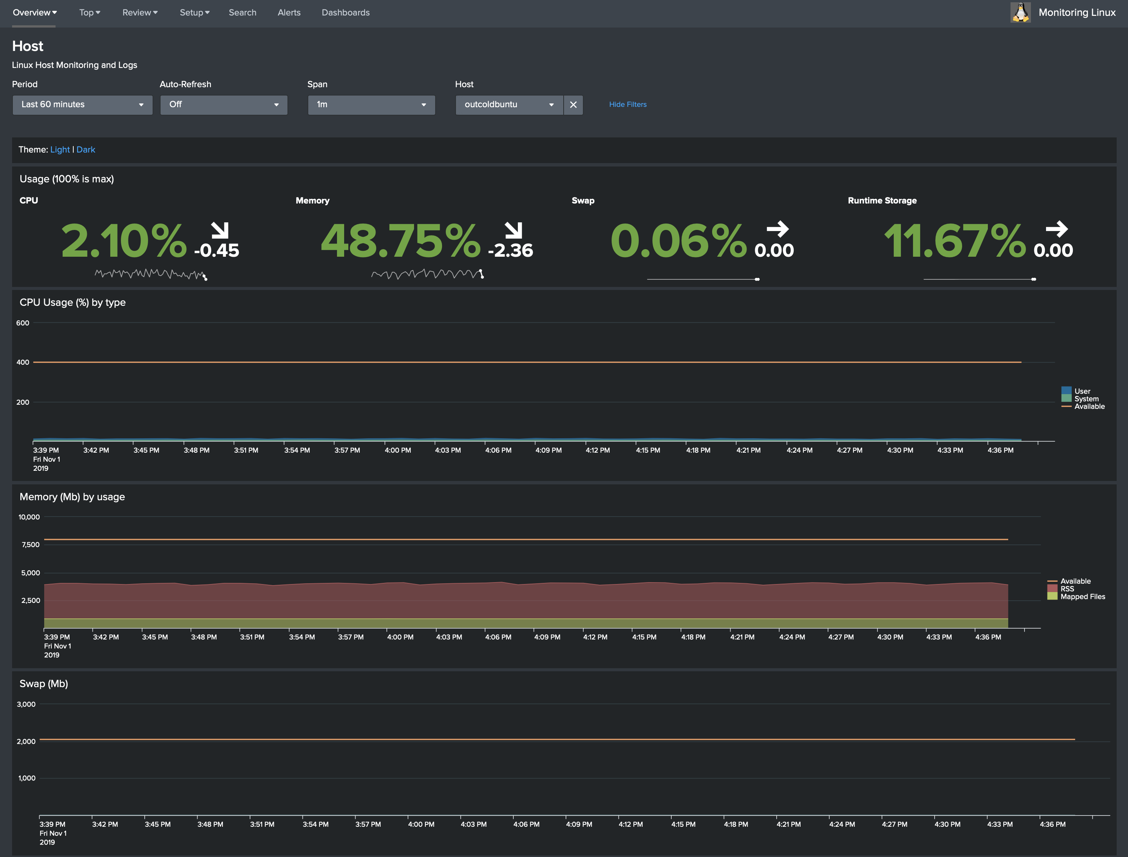This screenshot has width=1128, height=857.
Task: Open the Top dropdown menu
Action: tap(87, 12)
